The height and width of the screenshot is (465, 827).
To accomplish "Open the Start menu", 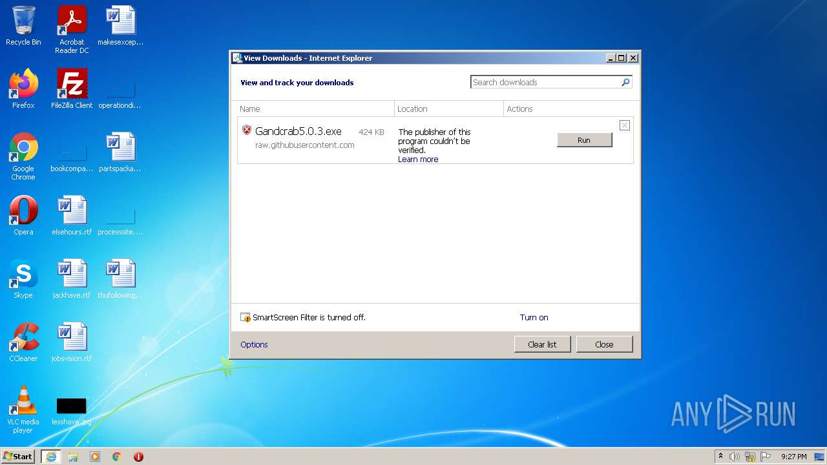I will tap(18, 457).
